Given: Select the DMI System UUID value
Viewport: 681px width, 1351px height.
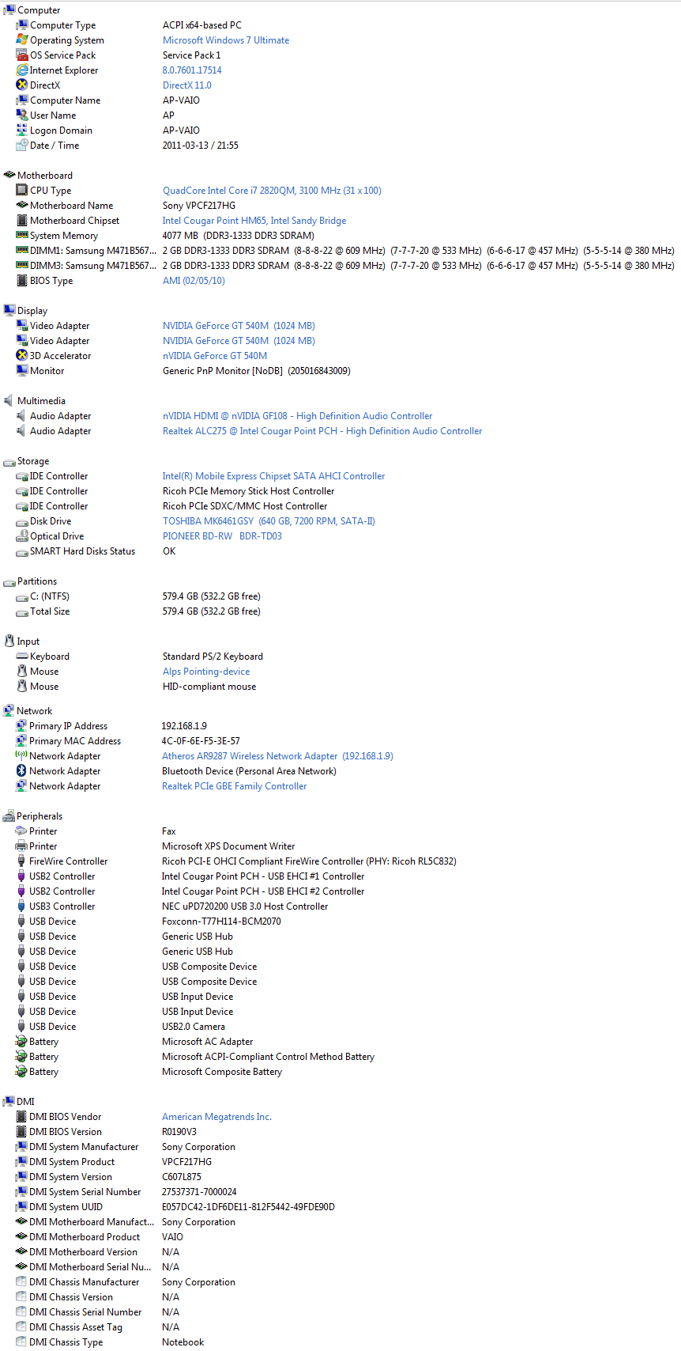Looking at the screenshot, I should pyautogui.click(x=248, y=1207).
